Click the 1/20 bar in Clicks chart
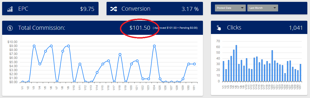The image size is (310, 98). (272, 66)
